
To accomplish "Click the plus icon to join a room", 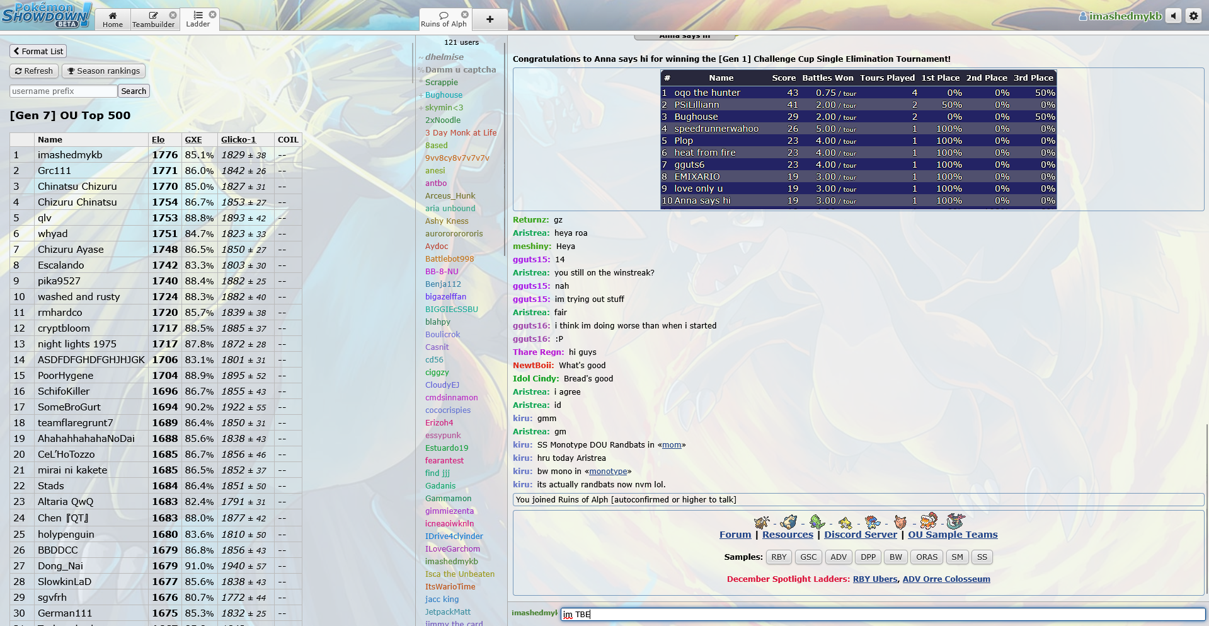I will [x=490, y=20].
